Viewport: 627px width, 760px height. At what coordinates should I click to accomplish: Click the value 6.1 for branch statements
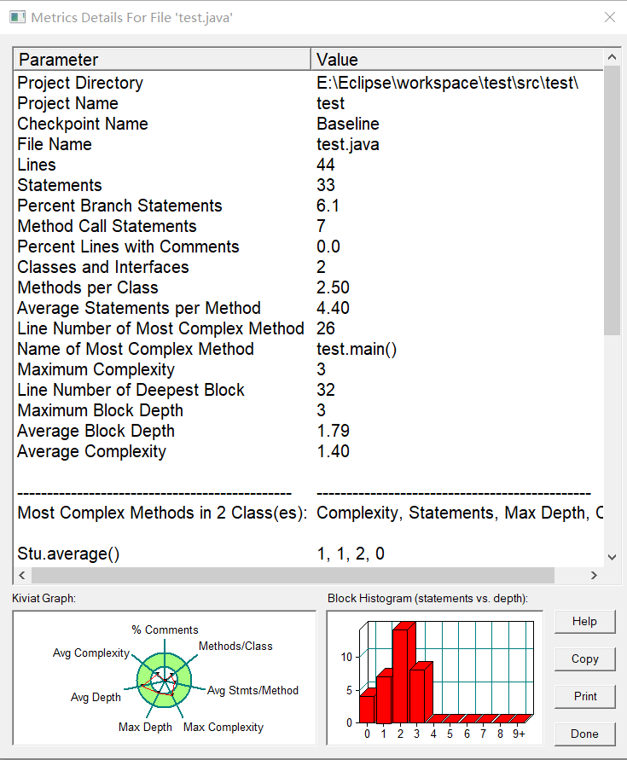coord(328,206)
